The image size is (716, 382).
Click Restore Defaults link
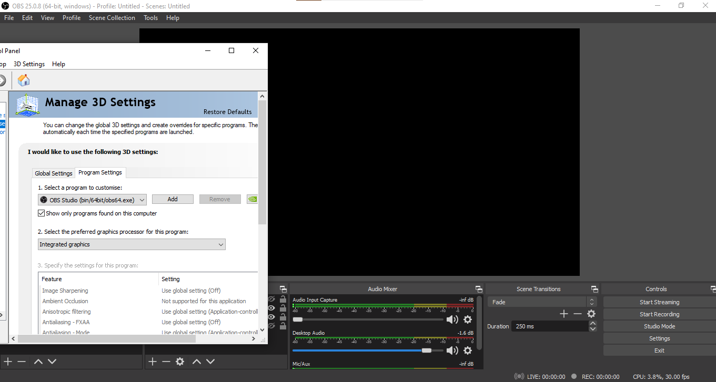tap(228, 112)
